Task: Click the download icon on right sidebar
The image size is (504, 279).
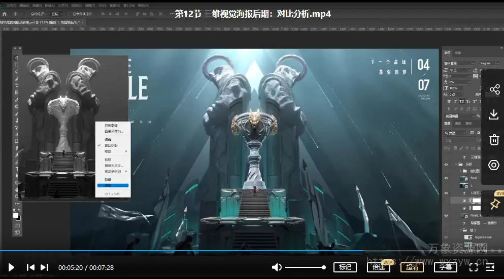Action: click(494, 115)
